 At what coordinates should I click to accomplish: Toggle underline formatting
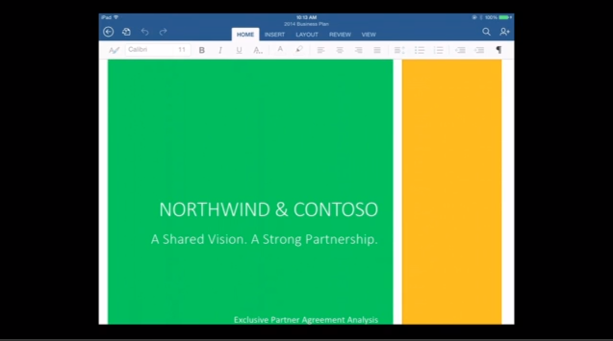click(x=239, y=50)
